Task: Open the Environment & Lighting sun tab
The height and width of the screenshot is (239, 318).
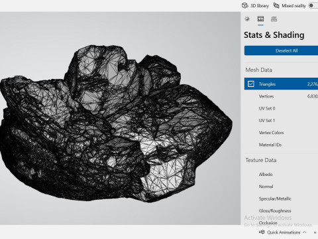Action: [x=247, y=19]
